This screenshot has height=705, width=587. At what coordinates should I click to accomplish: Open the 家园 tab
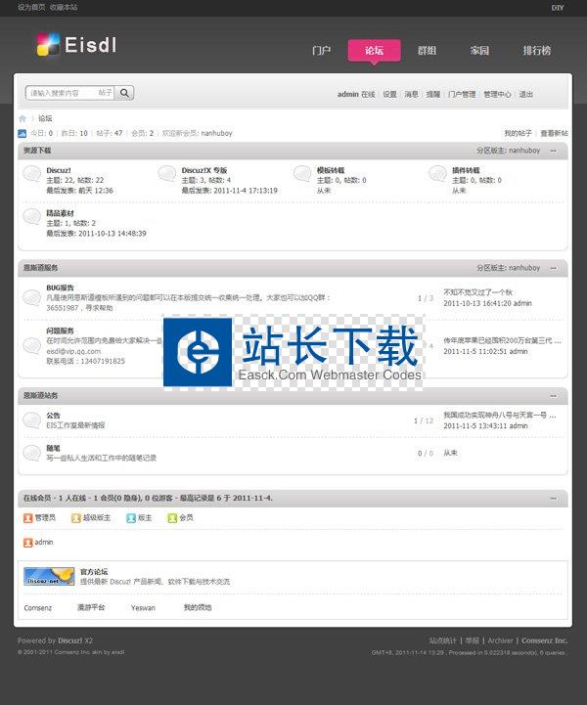[479, 51]
